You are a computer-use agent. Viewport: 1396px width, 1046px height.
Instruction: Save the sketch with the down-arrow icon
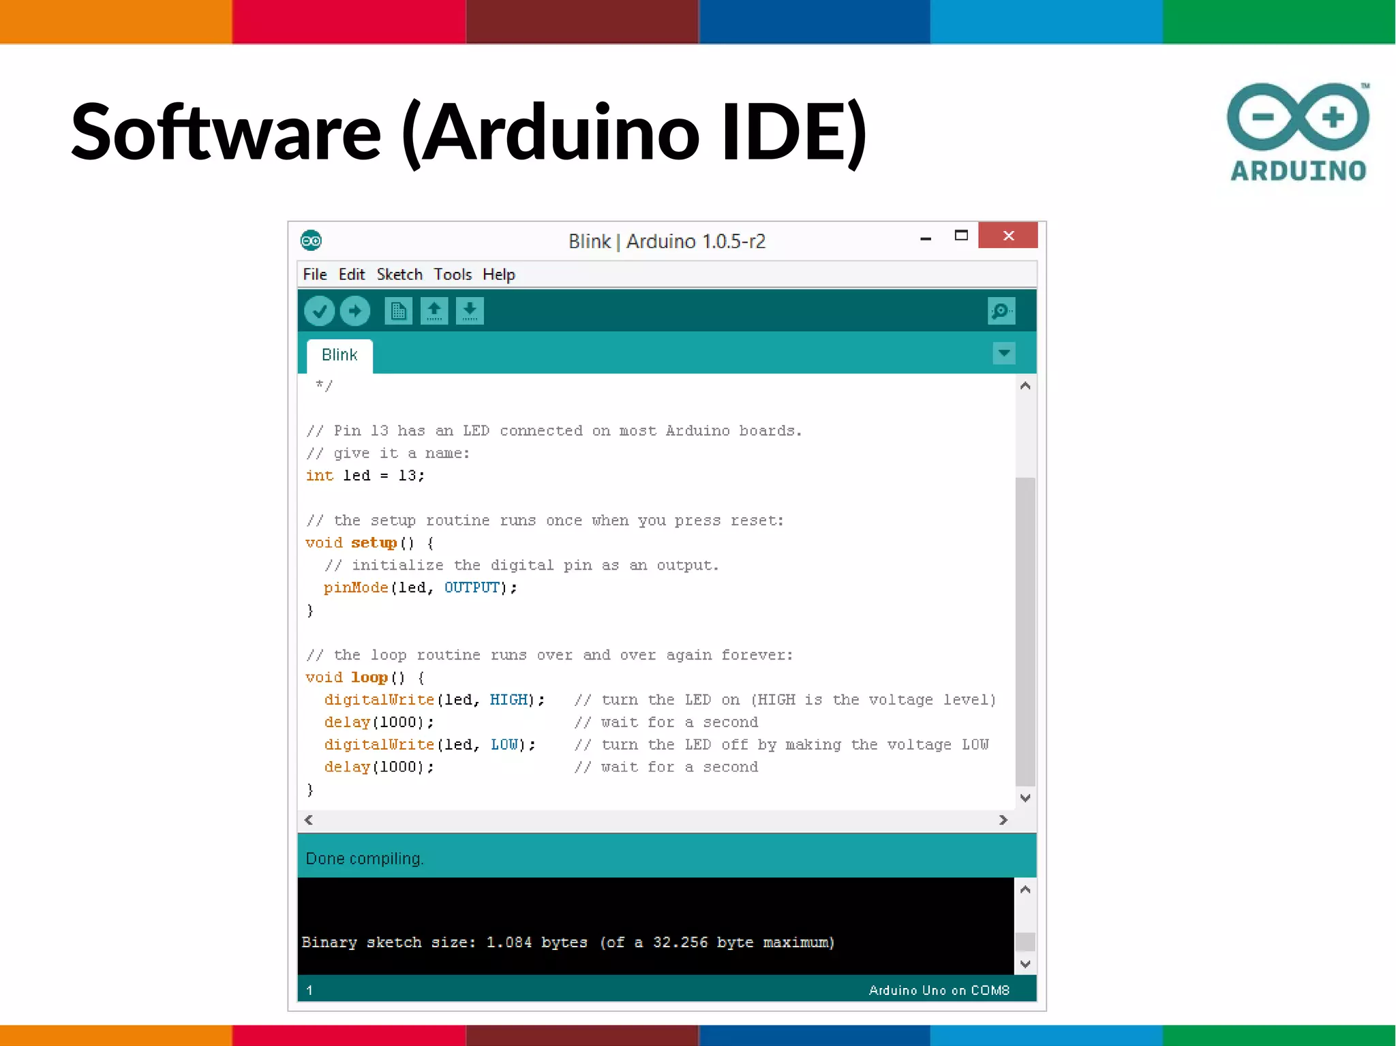click(x=470, y=311)
